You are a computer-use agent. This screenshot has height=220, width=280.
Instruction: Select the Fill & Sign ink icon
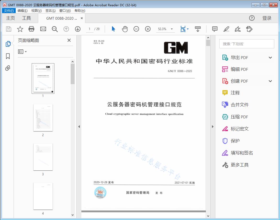[238, 29]
